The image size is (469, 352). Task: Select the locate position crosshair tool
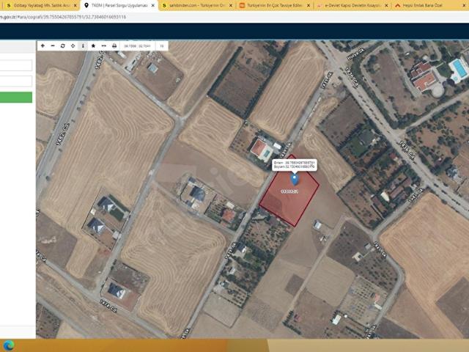pos(73,45)
